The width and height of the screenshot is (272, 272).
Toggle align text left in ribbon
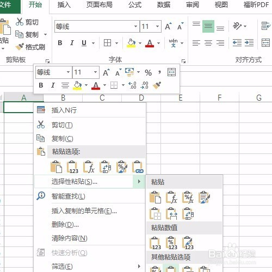(x=196, y=43)
